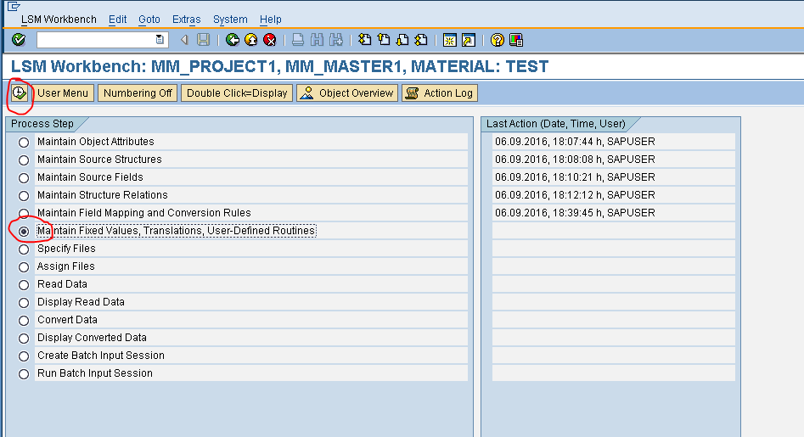Image resolution: width=804 pixels, height=437 pixels.
Task: Select Maintain Fixed Values radio button
Action: tap(24, 232)
